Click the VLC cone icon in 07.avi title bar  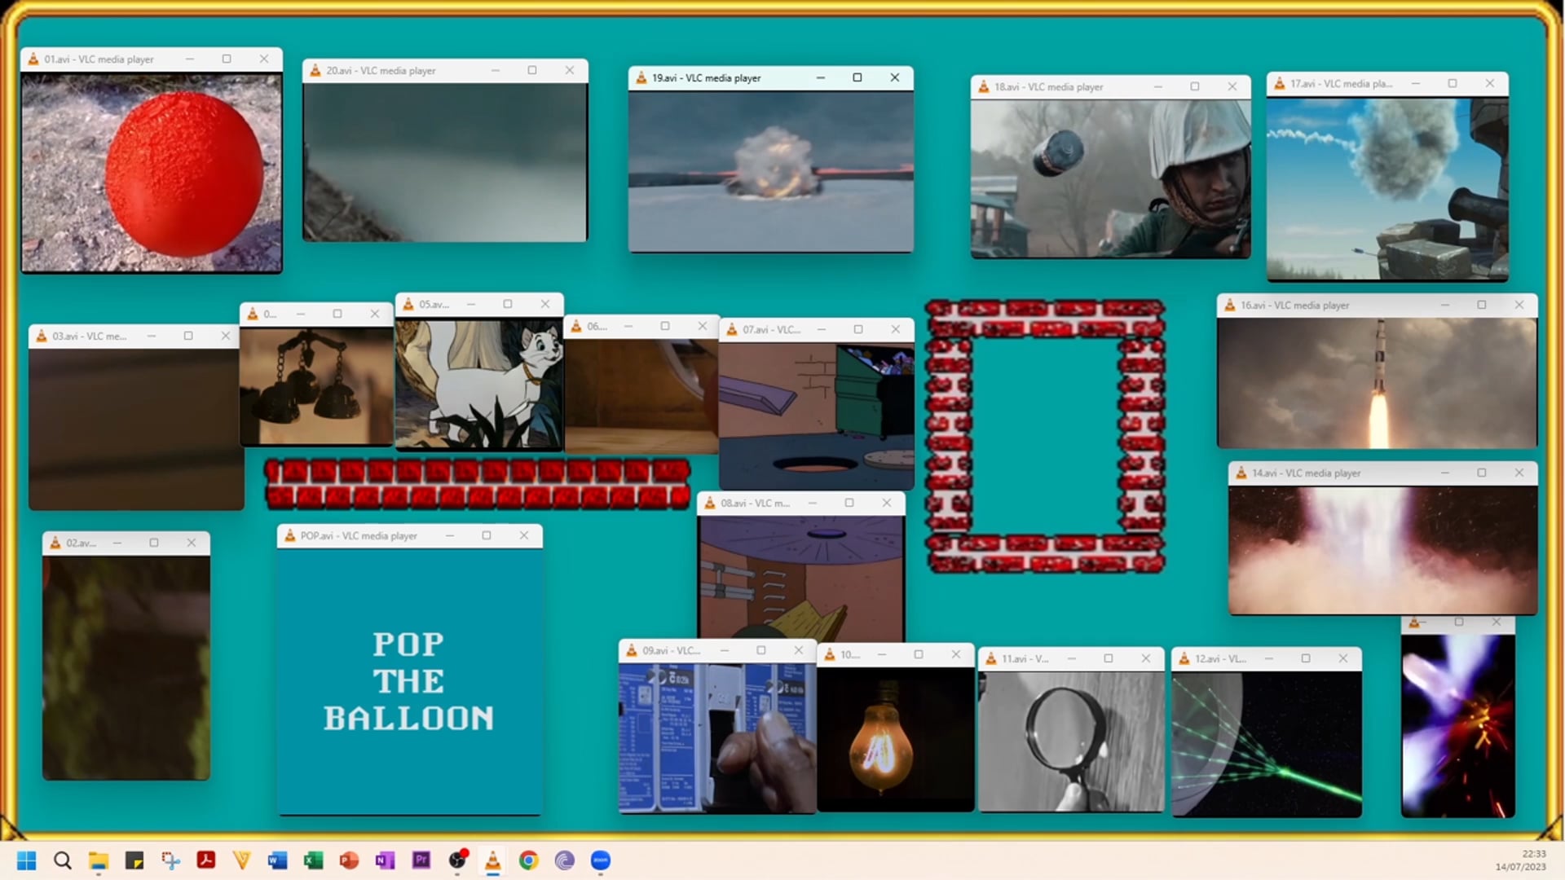pos(732,330)
